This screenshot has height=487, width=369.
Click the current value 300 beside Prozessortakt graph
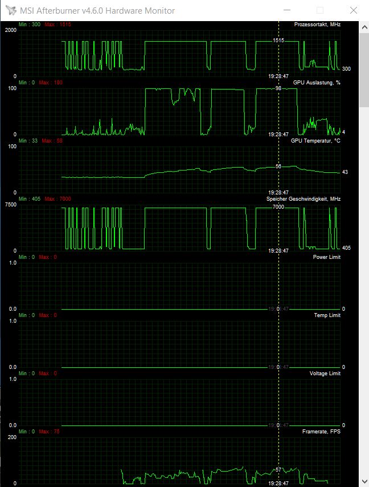click(x=346, y=69)
